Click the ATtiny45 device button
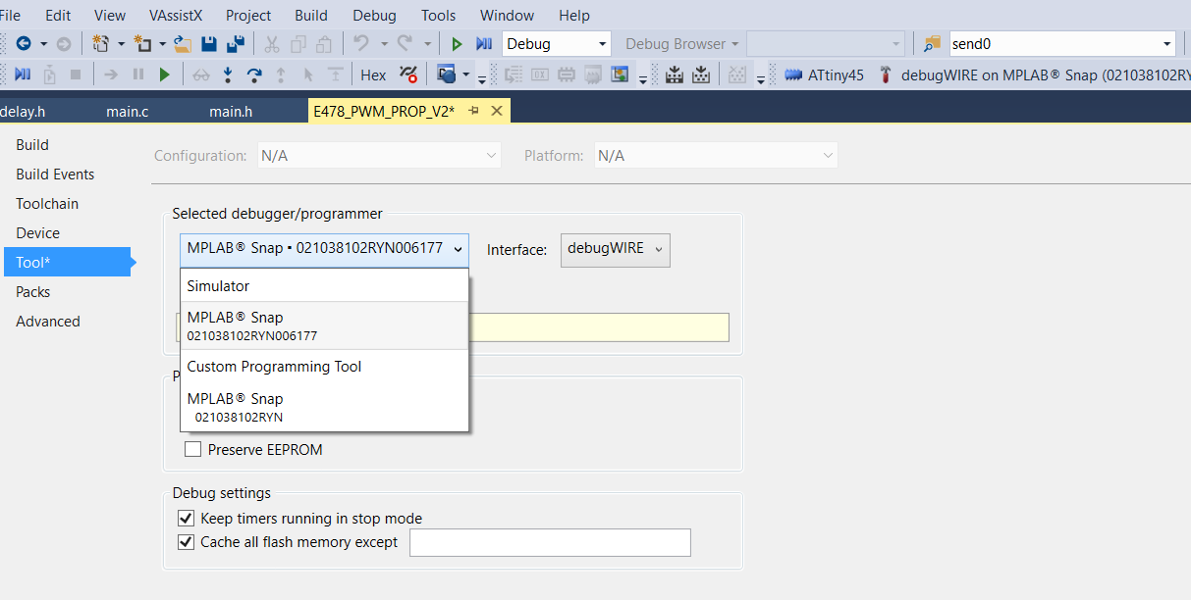Image resolution: width=1191 pixels, height=600 pixels. 824,75
